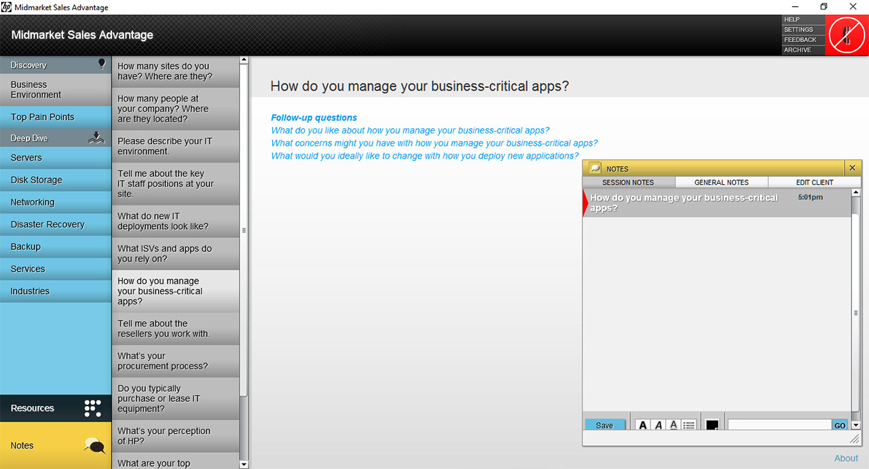Click the red arrow beside session note
Screen dimensions: 869x469
pyautogui.click(x=587, y=203)
